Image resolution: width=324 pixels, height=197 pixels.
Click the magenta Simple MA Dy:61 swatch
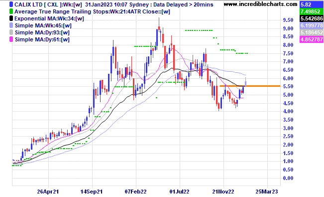[11, 39]
